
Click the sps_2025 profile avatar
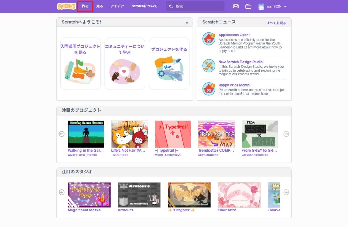pyautogui.click(x=261, y=6)
